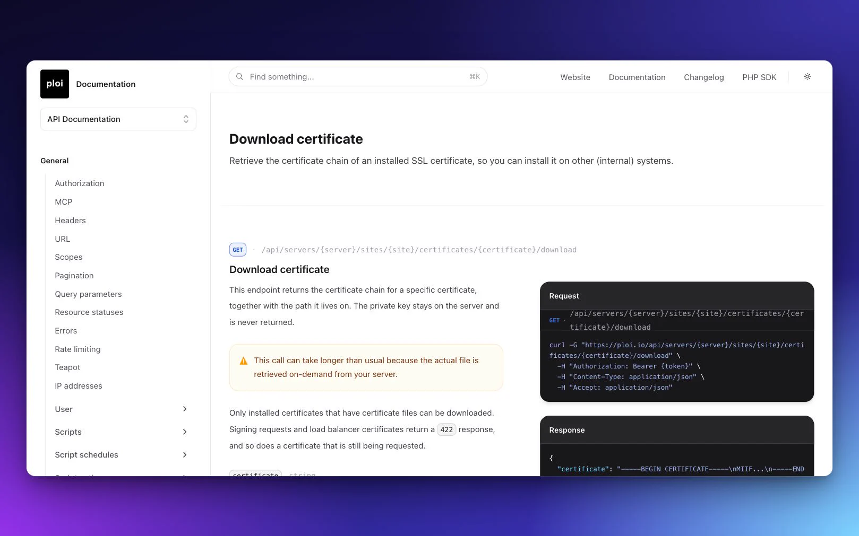Open the IP addresses sidebar link
Screen dimensions: 859x536
(x=79, y=386)
